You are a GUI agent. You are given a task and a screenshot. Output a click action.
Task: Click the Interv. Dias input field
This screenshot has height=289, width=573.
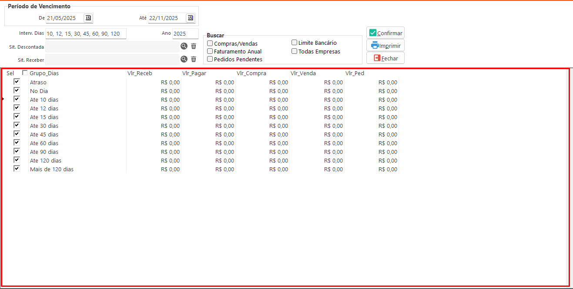pos(85,33)
